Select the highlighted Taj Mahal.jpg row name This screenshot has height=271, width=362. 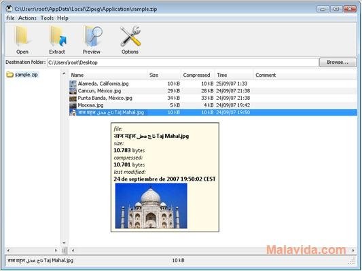[x=111, y=113]
